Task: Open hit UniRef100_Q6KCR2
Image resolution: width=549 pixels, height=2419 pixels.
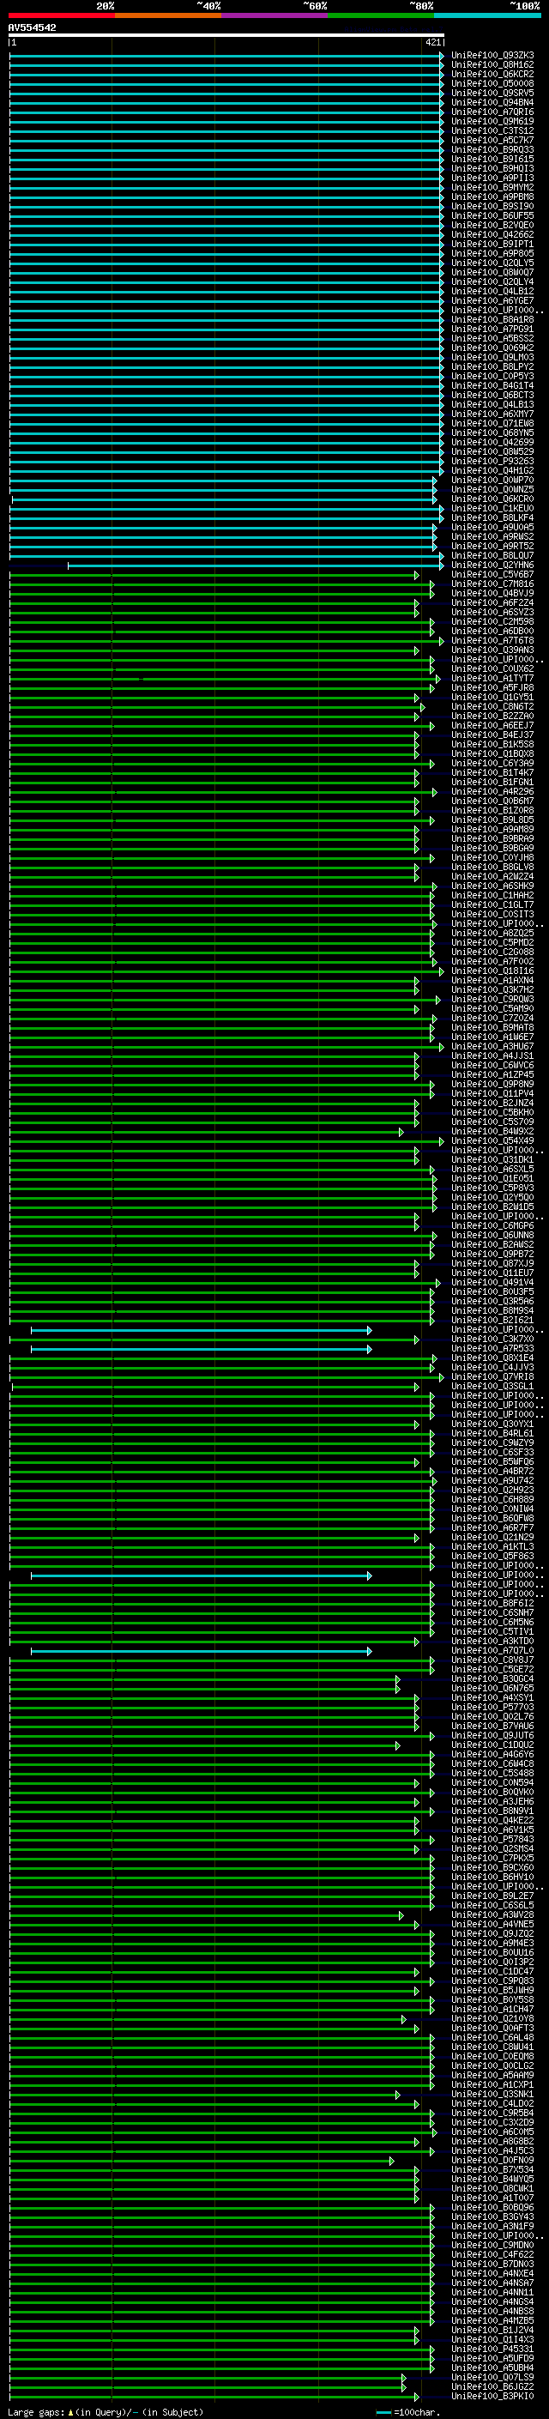Action: click(492, 74)
